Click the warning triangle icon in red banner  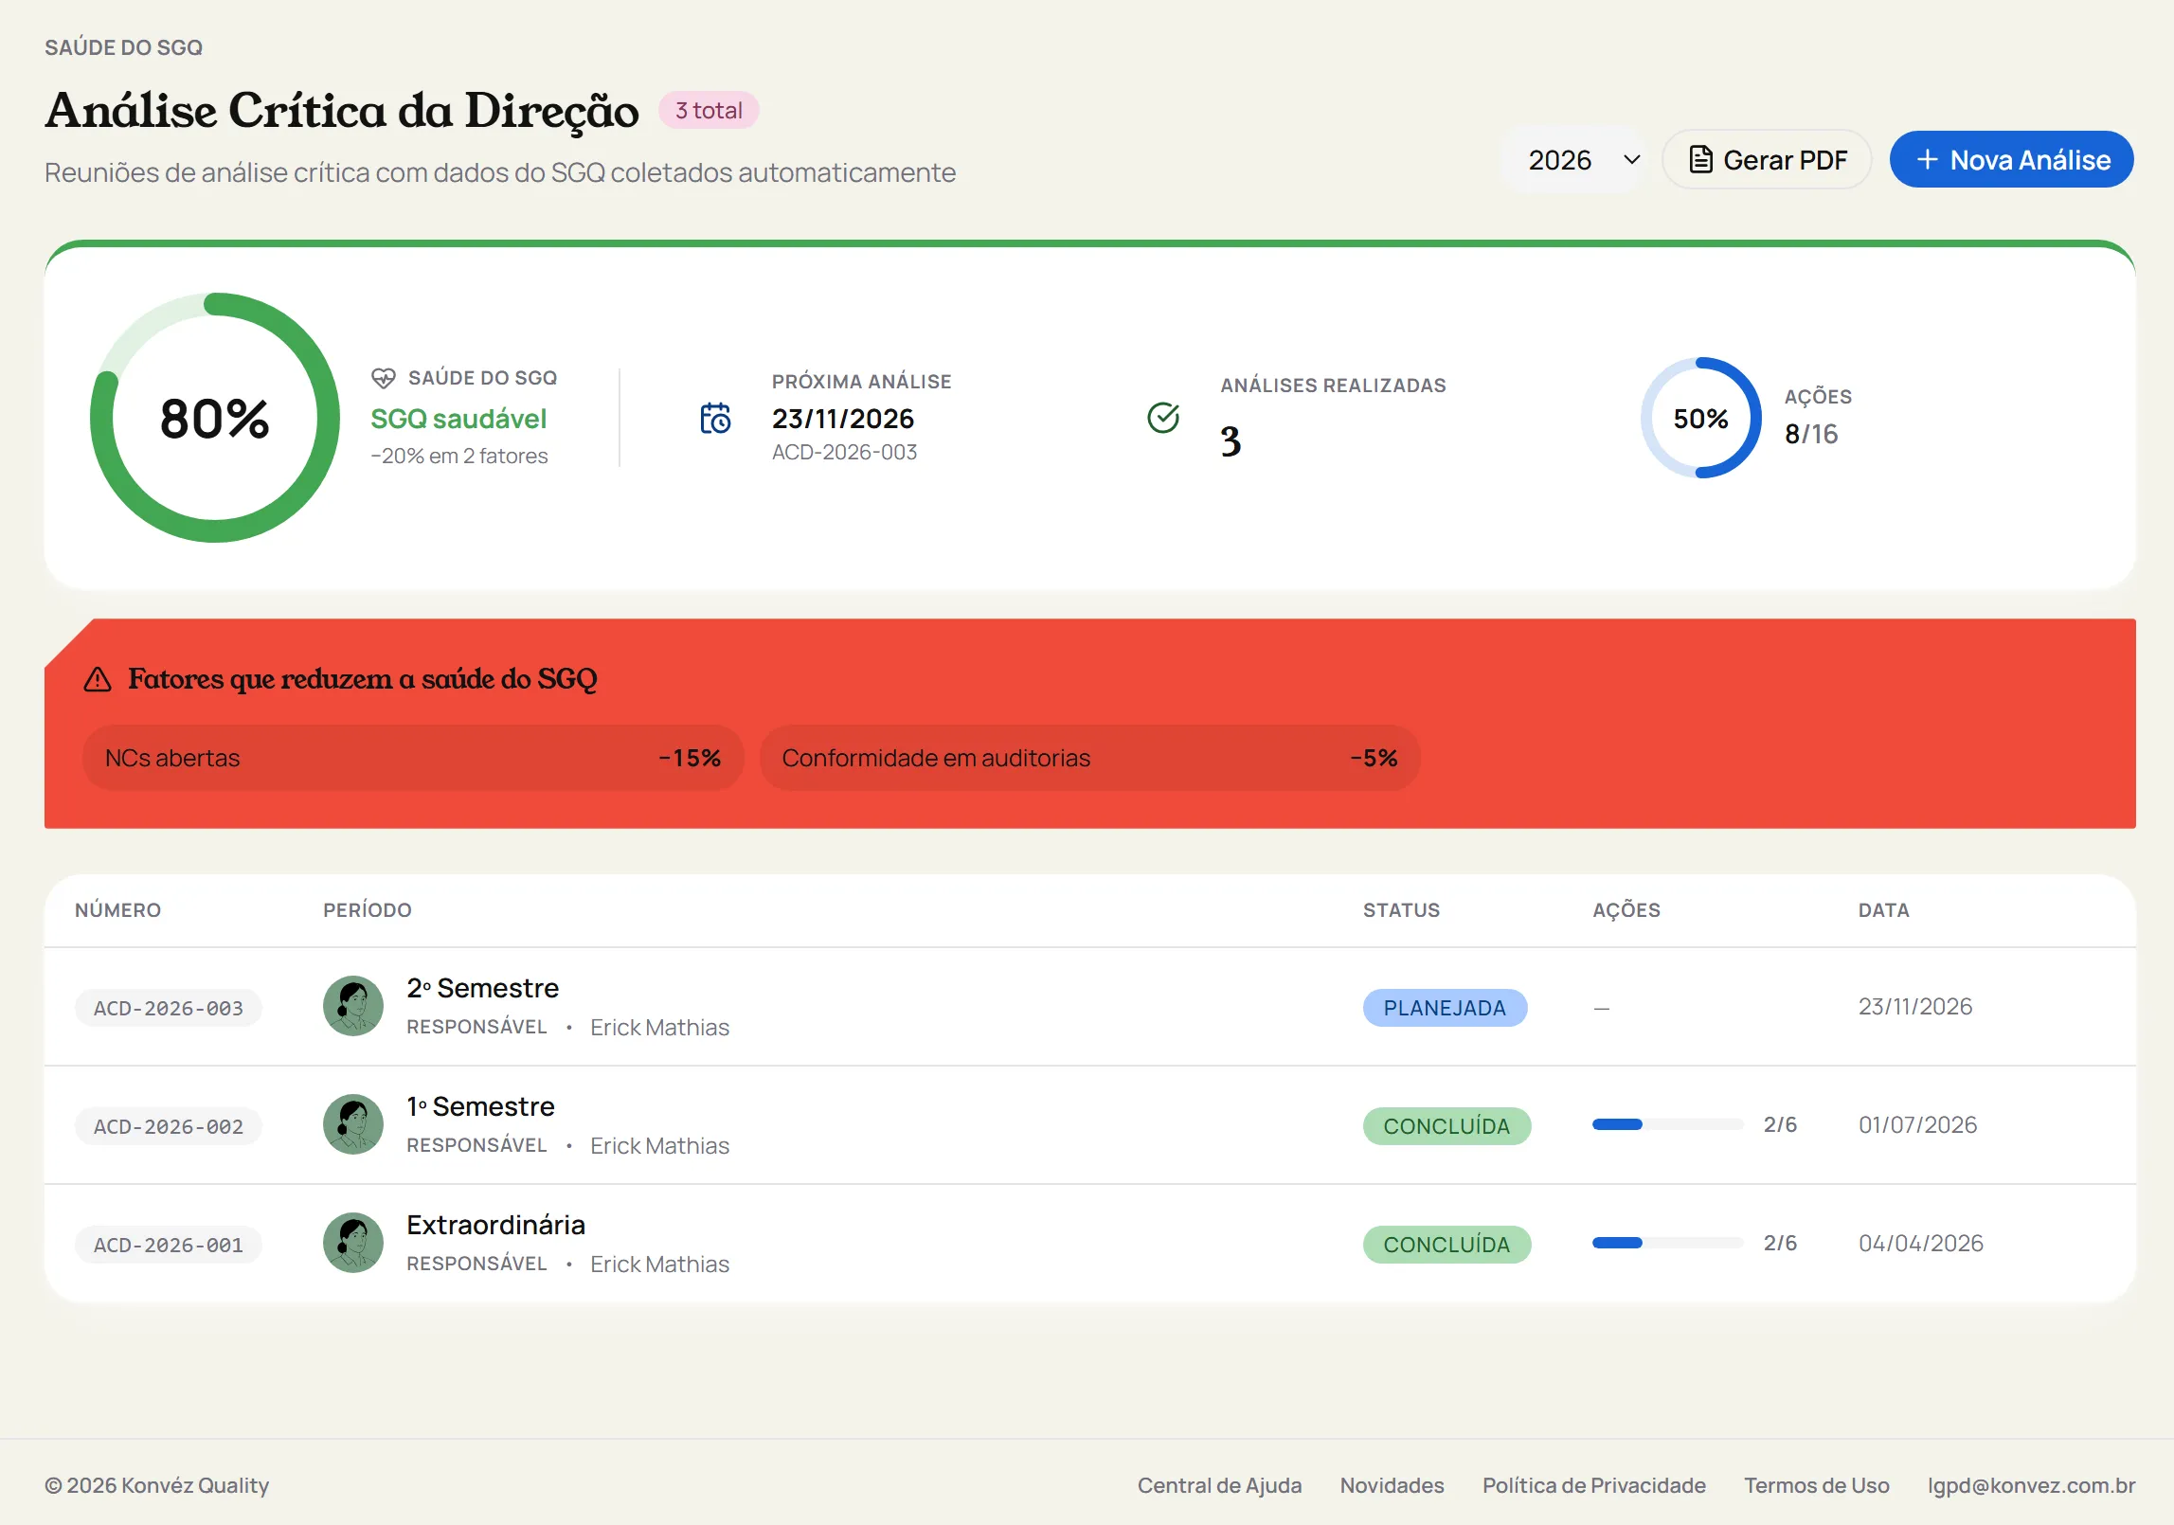pyautogui.click(x=98, y=679)
